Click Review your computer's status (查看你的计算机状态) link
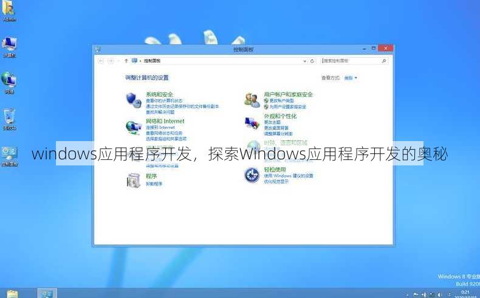This screenshot has height=298, width=480. 164,100
